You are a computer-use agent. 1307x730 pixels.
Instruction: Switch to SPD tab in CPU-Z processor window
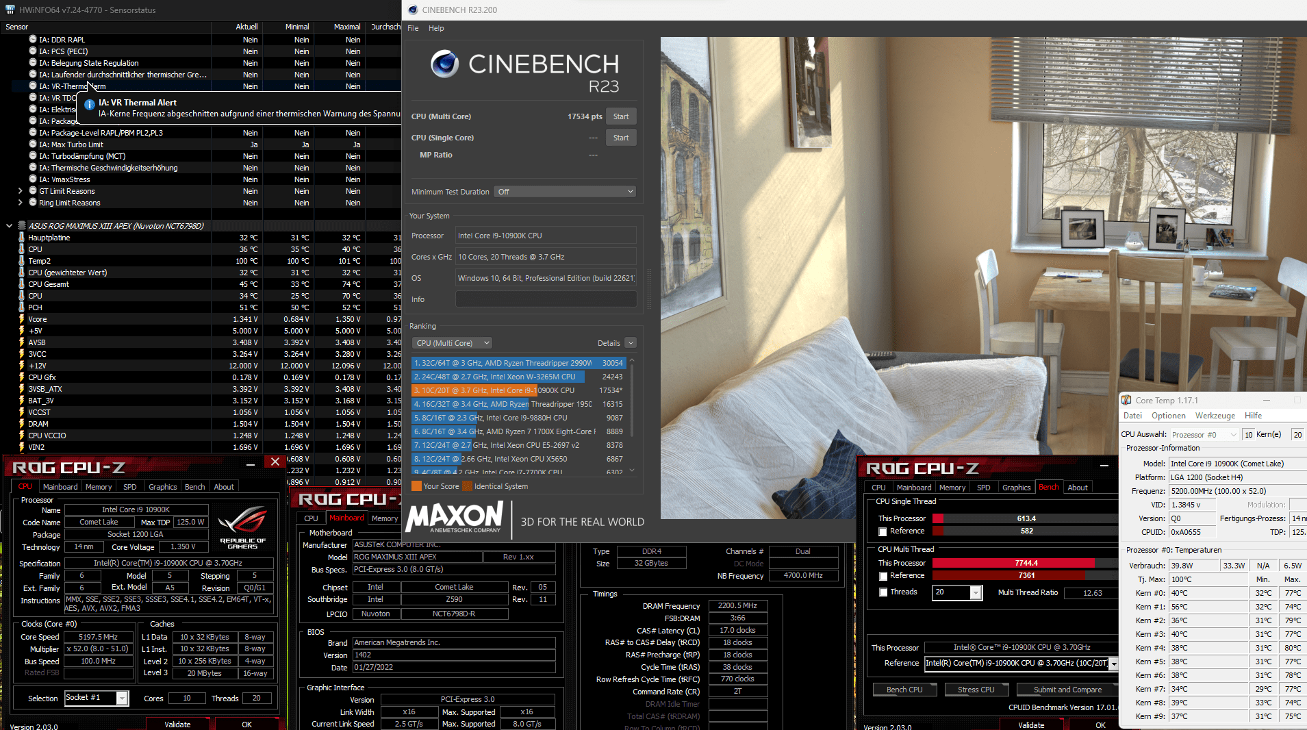(x=129, y=487)
